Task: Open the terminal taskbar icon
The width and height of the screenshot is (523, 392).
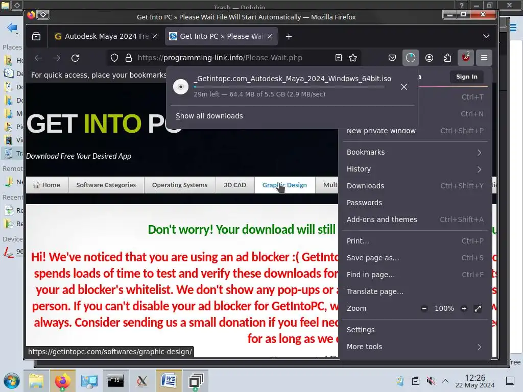Action: pyautogui.click(x=116, y=381)
